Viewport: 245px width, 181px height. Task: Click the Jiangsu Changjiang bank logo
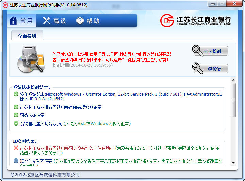[196, 20]
